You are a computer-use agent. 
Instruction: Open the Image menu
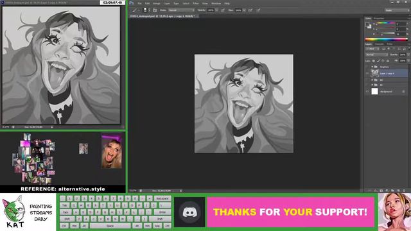click(157, 3)
